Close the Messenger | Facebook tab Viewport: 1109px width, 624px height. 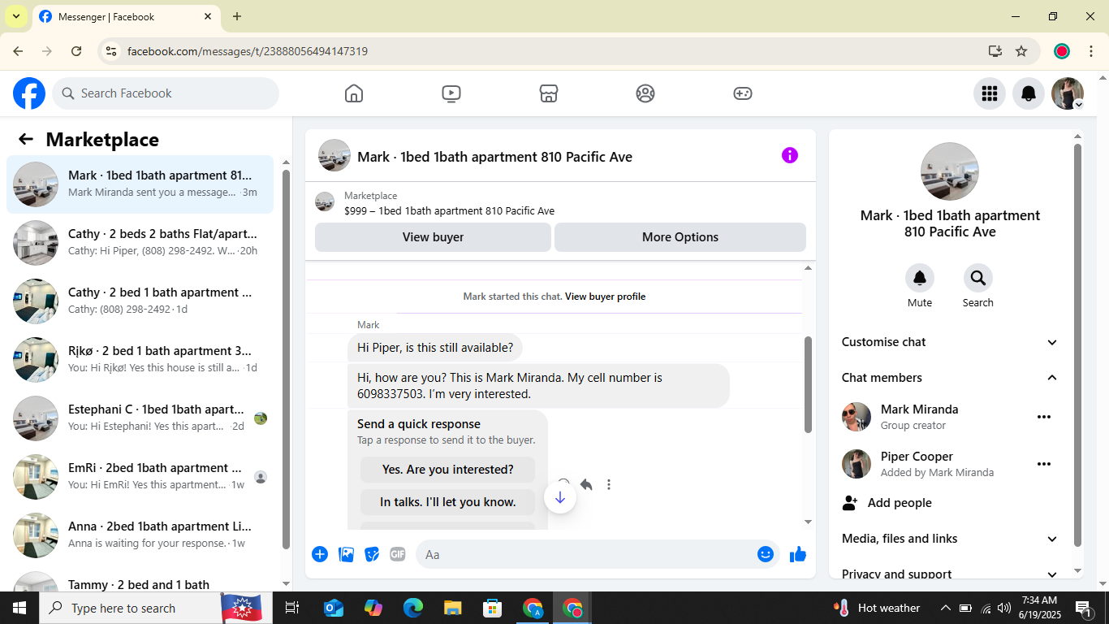(x=208, y=16)
